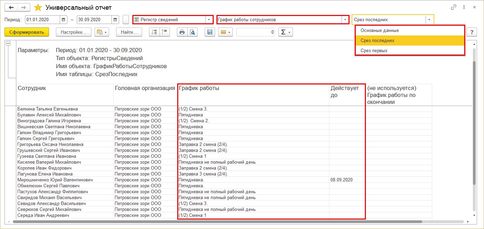Image resolution: width=484 pixels, height=229 pixels.
Task: Select cell 'Галкин Владимир Григорьевич'
Action: (x=65, y=133)
